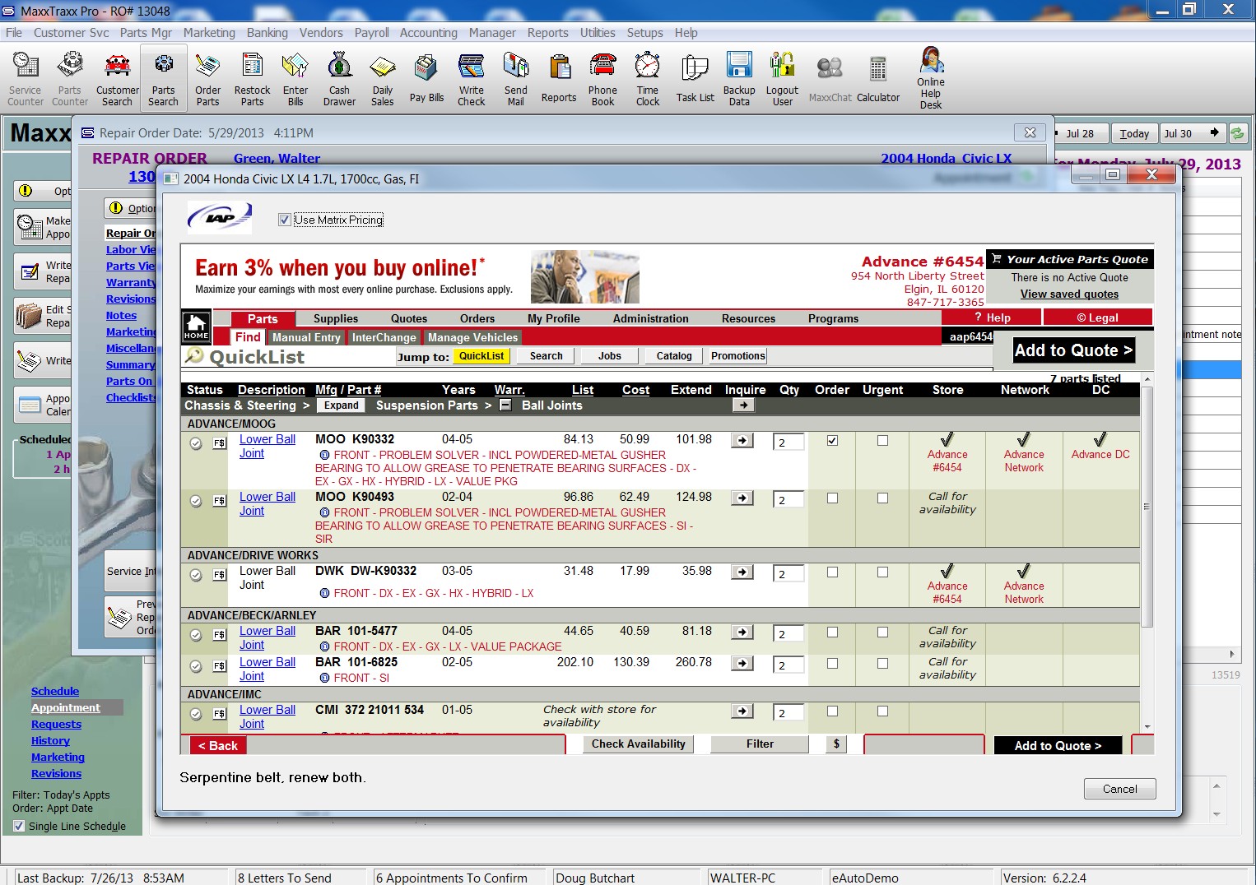
Task: Open Pay Bills tool
Action: (x=426, y=79)
